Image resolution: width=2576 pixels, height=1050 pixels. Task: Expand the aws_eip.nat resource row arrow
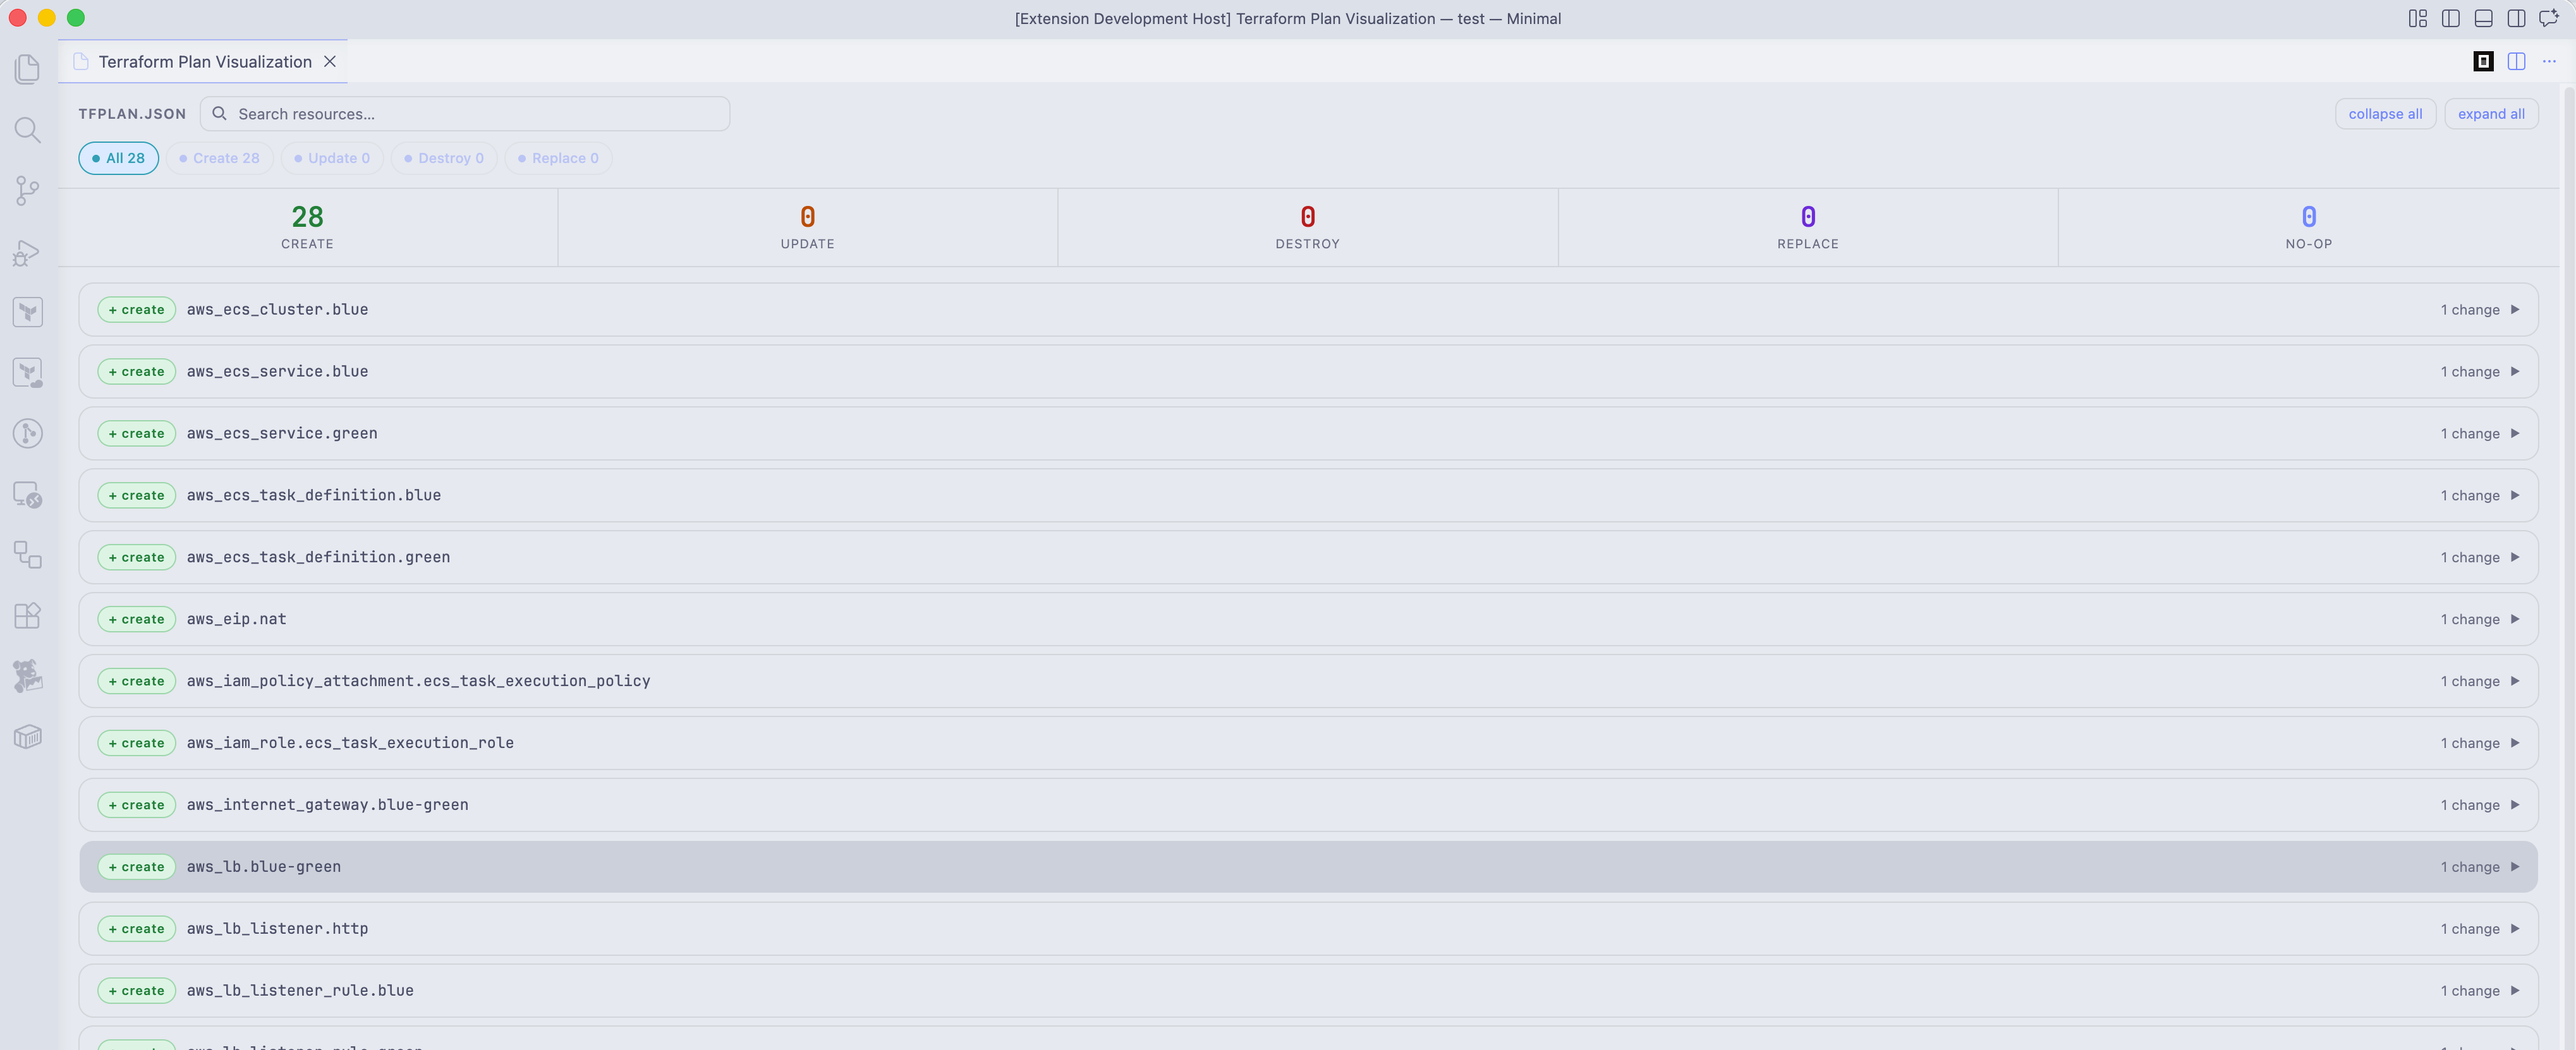2514,619
